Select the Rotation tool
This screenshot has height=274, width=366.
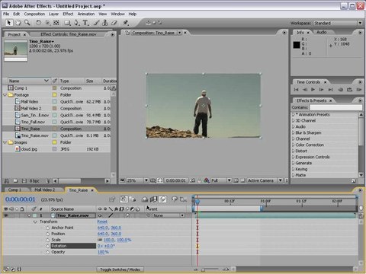(38, 23)
